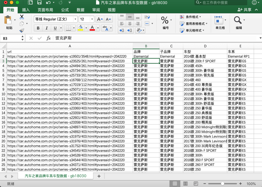Toggle Italic formatting
The image size is (262, 187).
pos(47,28)
